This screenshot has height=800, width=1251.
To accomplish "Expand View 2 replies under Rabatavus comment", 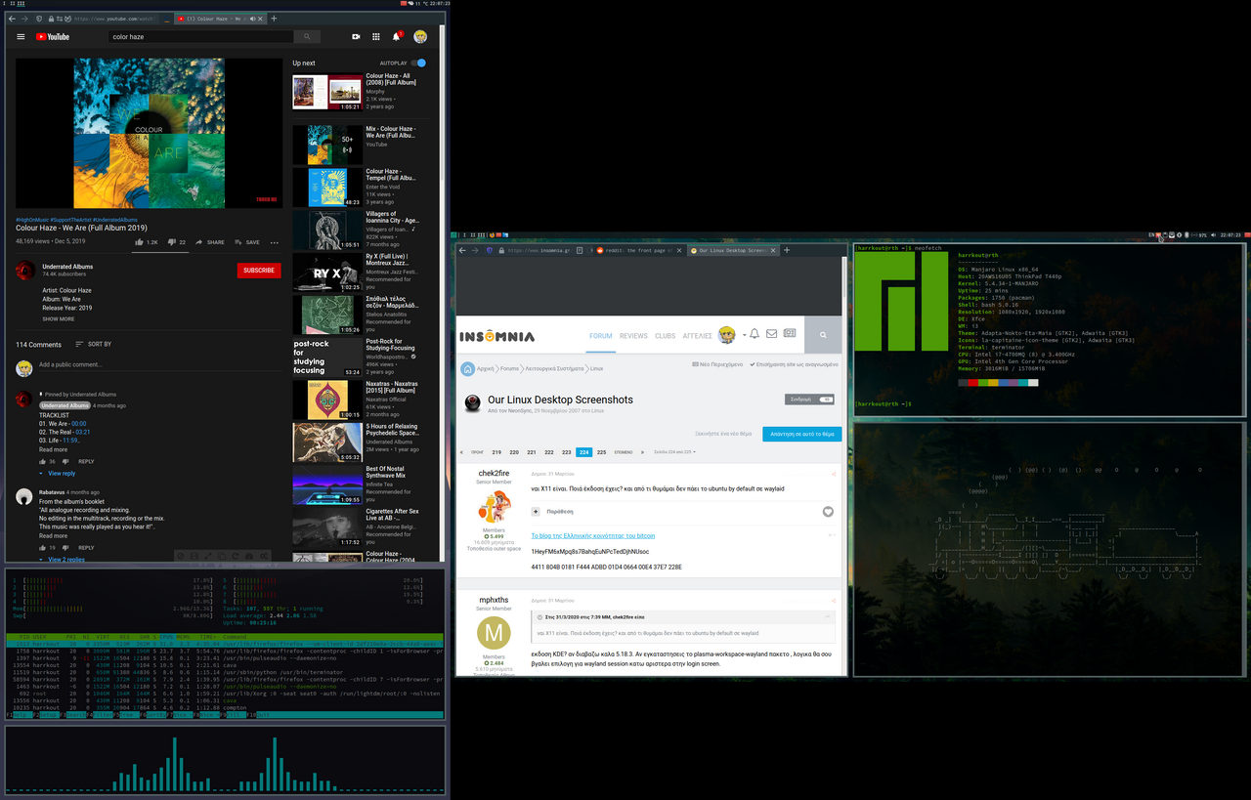I will (63, 560).
